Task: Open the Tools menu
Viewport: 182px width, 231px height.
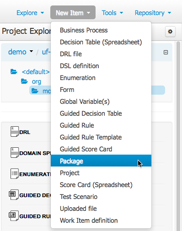Action: tap(112, 13)
